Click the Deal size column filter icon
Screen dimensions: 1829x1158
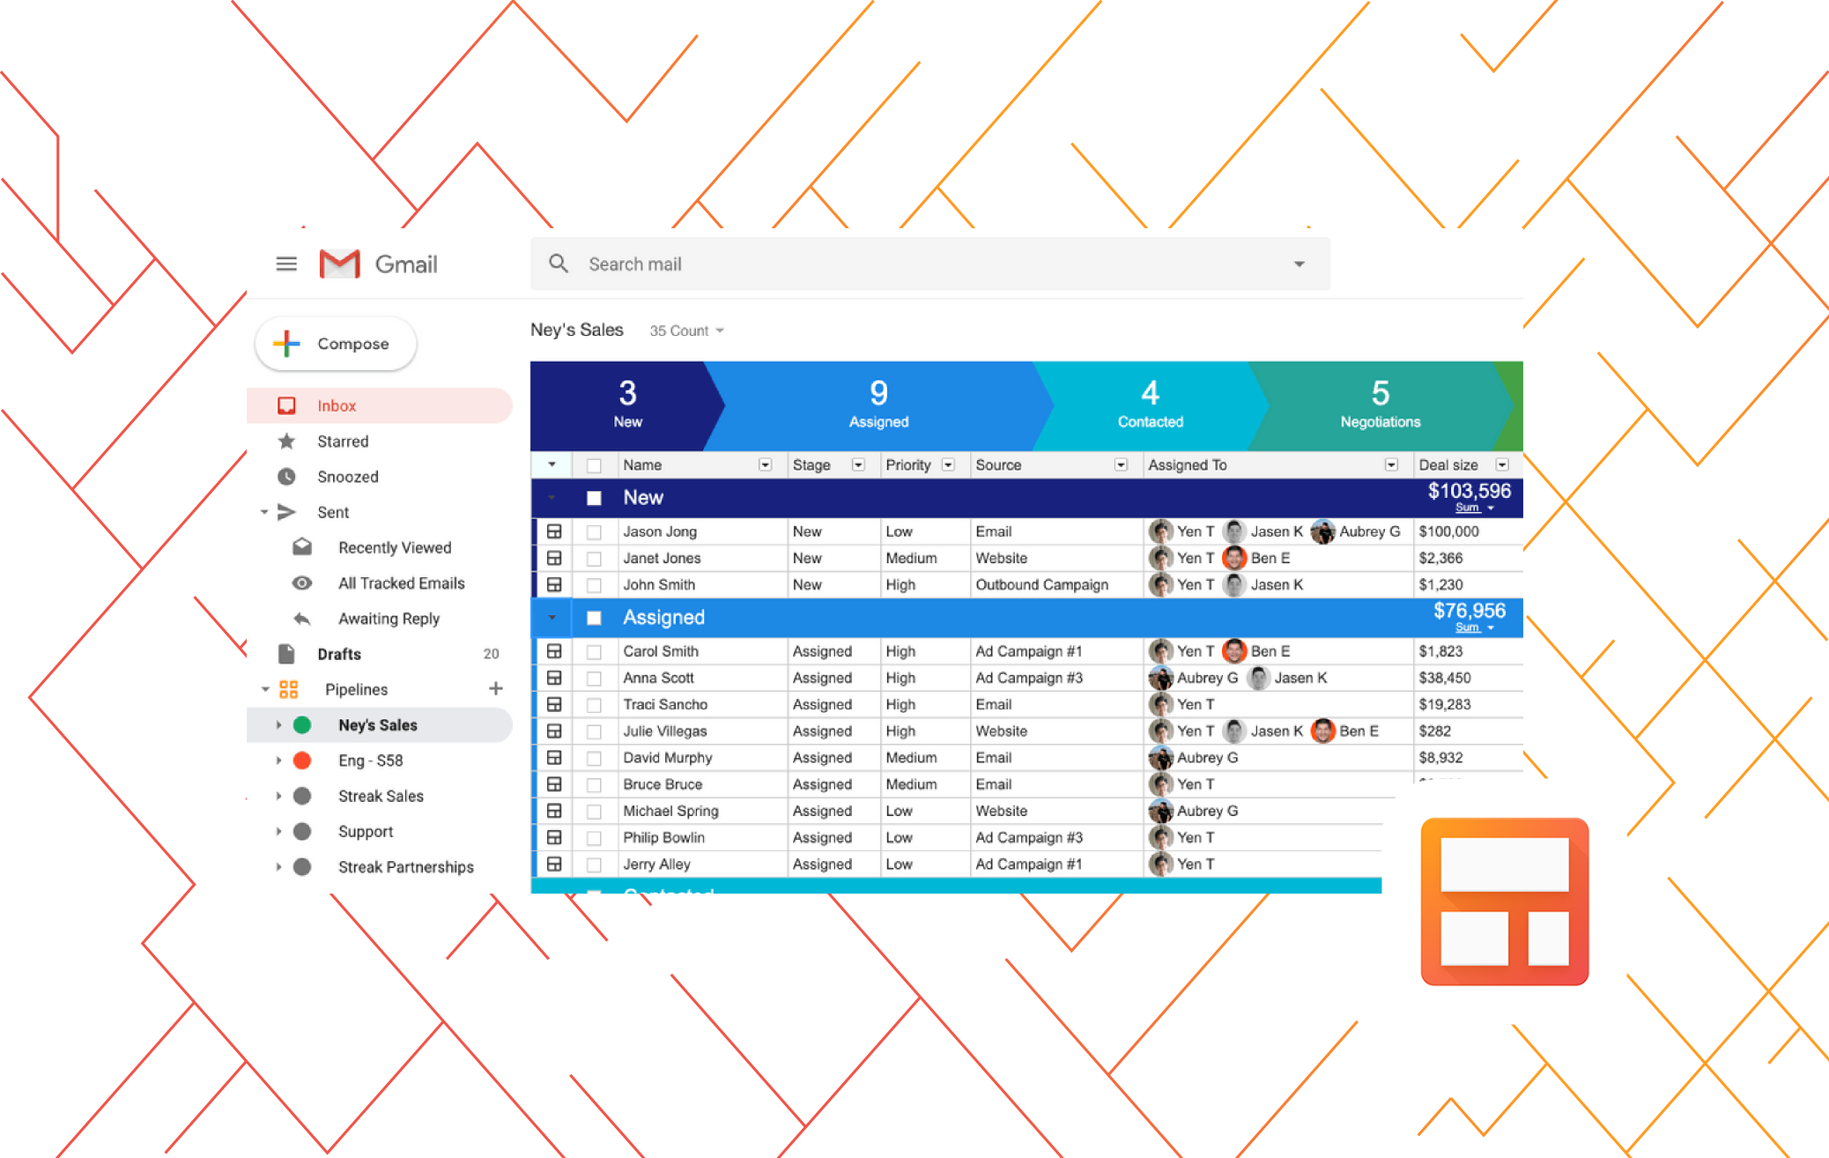pyautogui.click(x=1507, y=464)
